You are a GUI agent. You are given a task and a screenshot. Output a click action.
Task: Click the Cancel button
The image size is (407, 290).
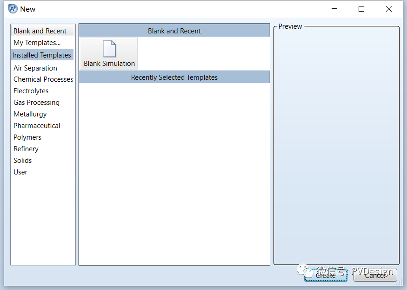[x=375, y=275]
